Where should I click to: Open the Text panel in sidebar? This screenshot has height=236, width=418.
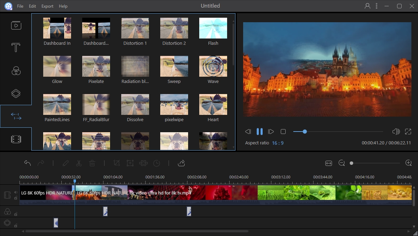(x=16, y=48)
